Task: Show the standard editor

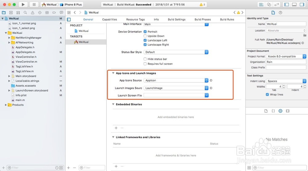Action: [x=261, y=5]
